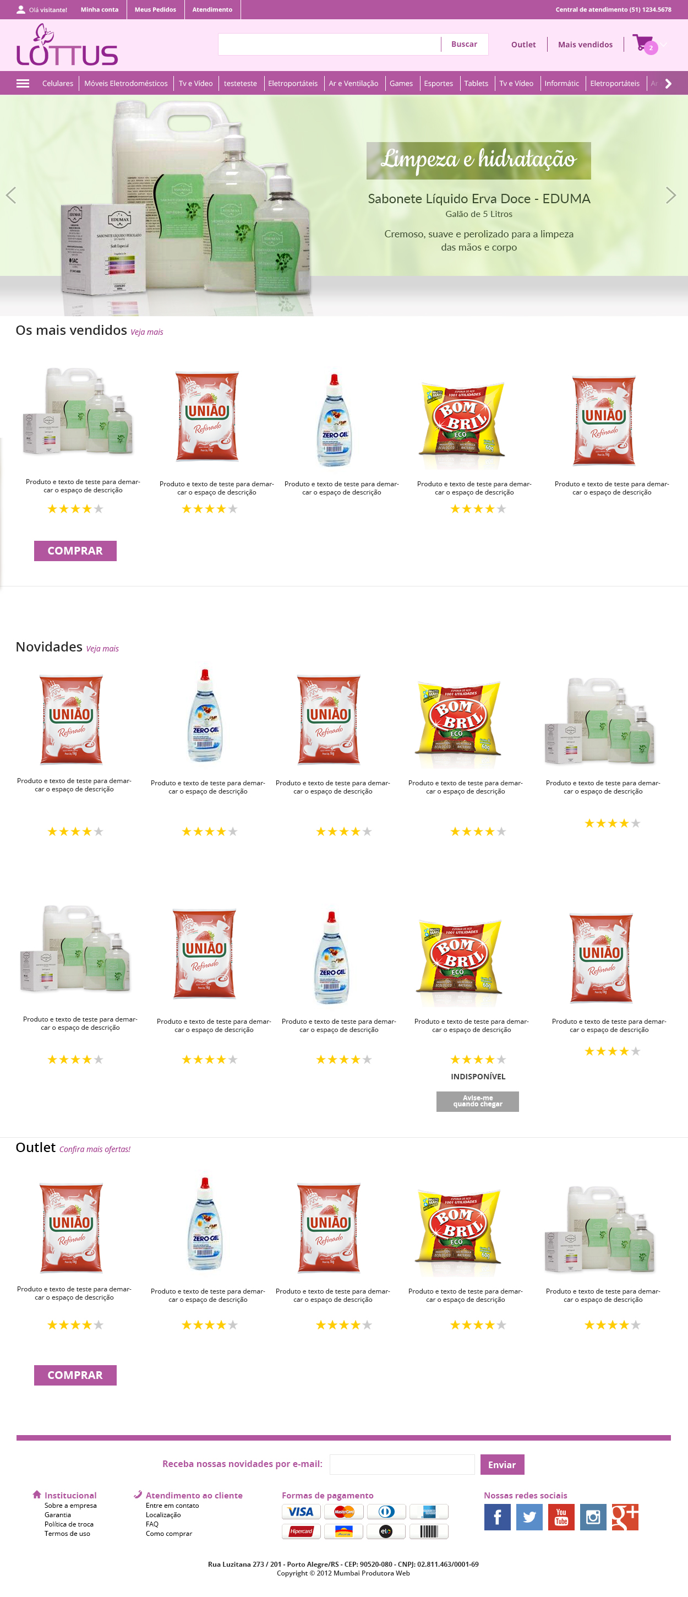Click the newsletter e-mail input field
The width and height of the screenshot is (688, 1597).
pyautogui.click(x=402, y=1464)
